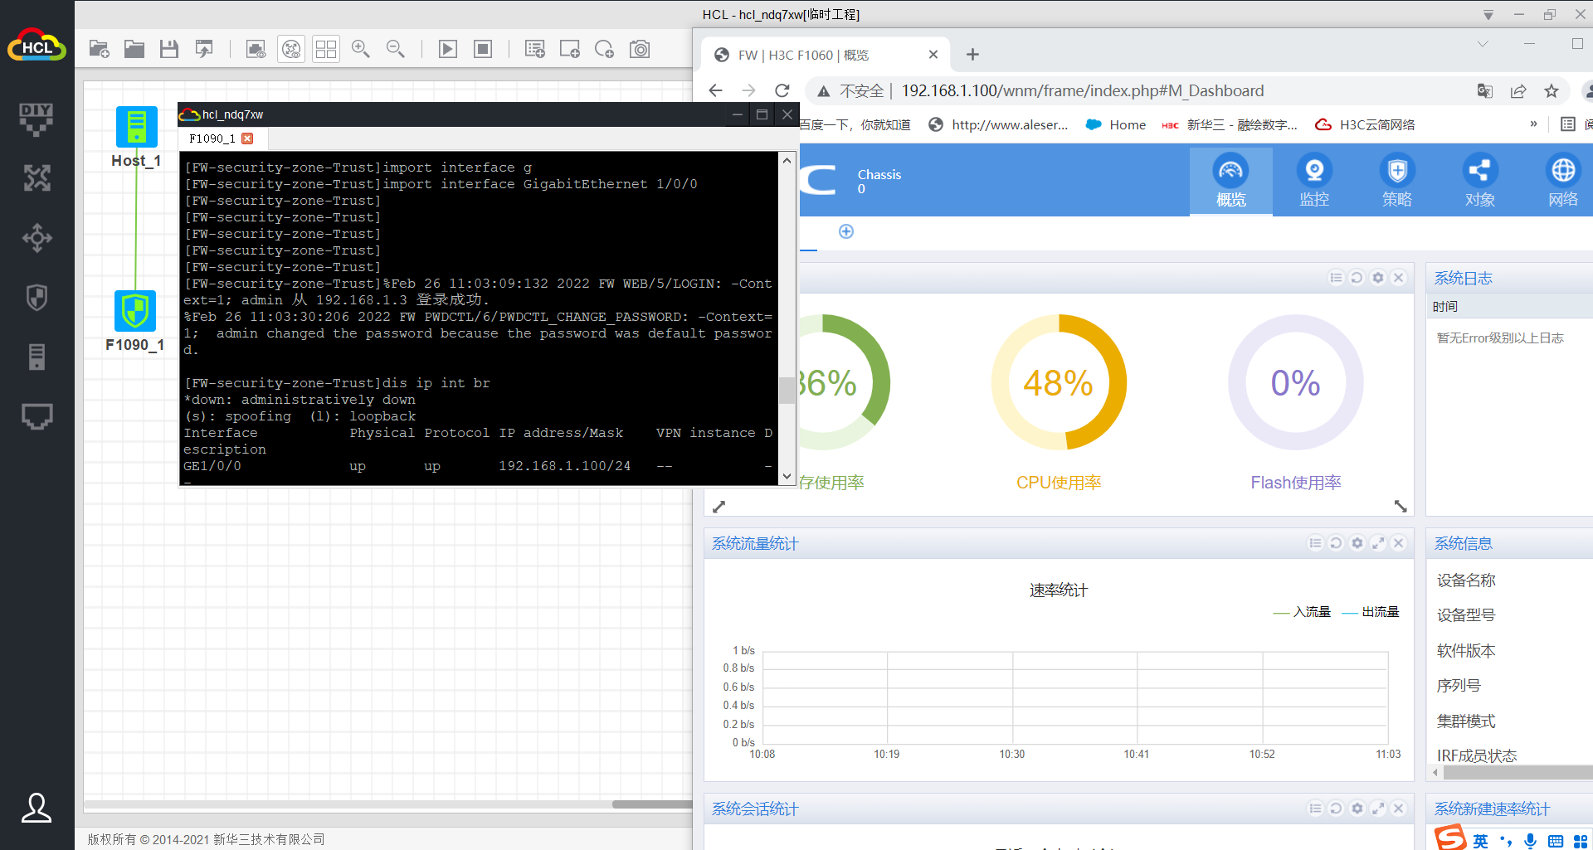Open the 网络 network section
1593x850 pixels.
[x=1562, y=182]
